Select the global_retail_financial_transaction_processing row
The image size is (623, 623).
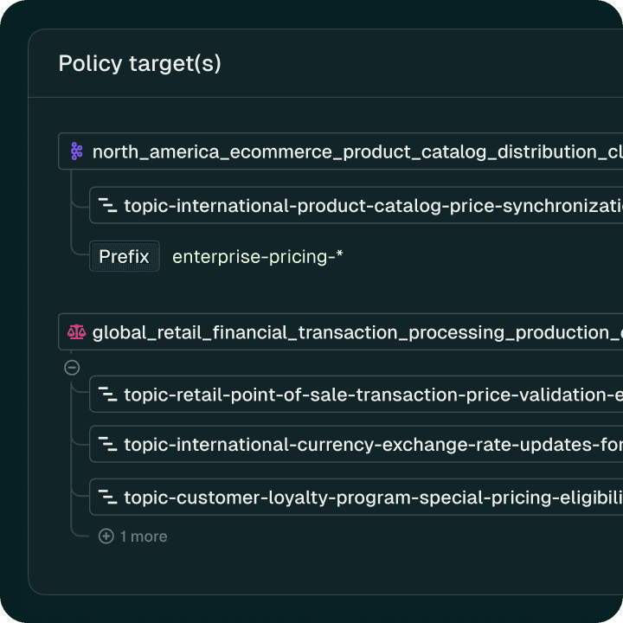[x=346, y=332]
